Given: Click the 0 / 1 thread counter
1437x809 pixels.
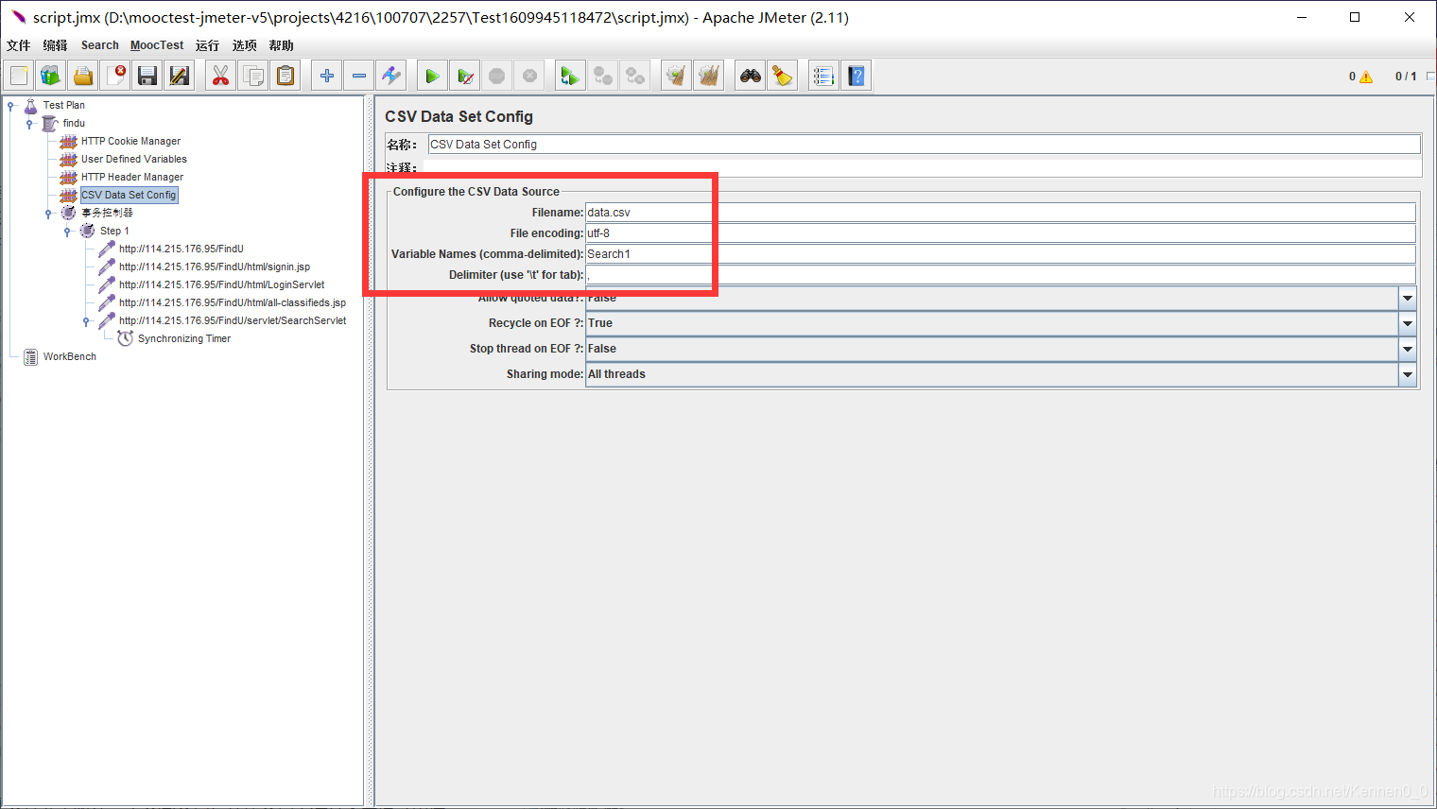Looking at the screenshot, I should point(1406,77).
